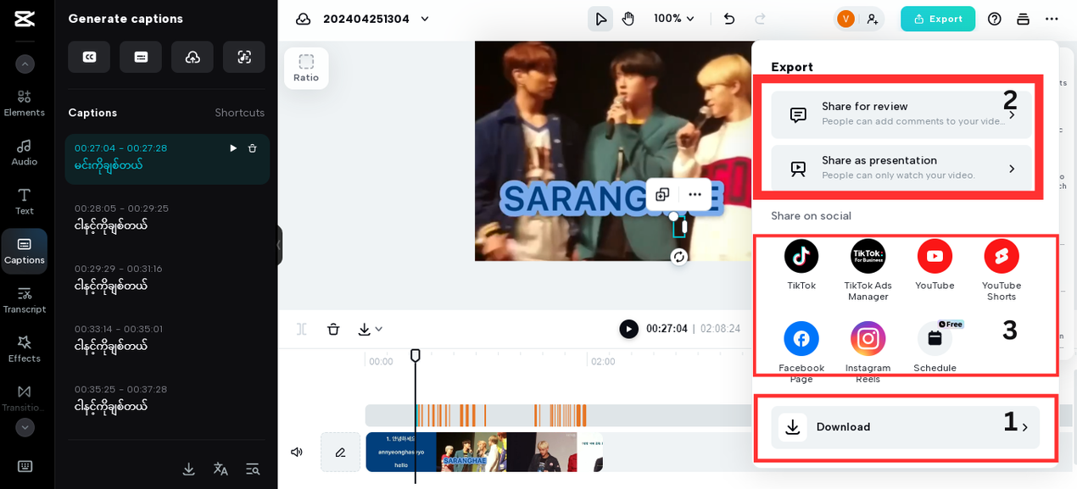Click the Export button

(938, 19)
